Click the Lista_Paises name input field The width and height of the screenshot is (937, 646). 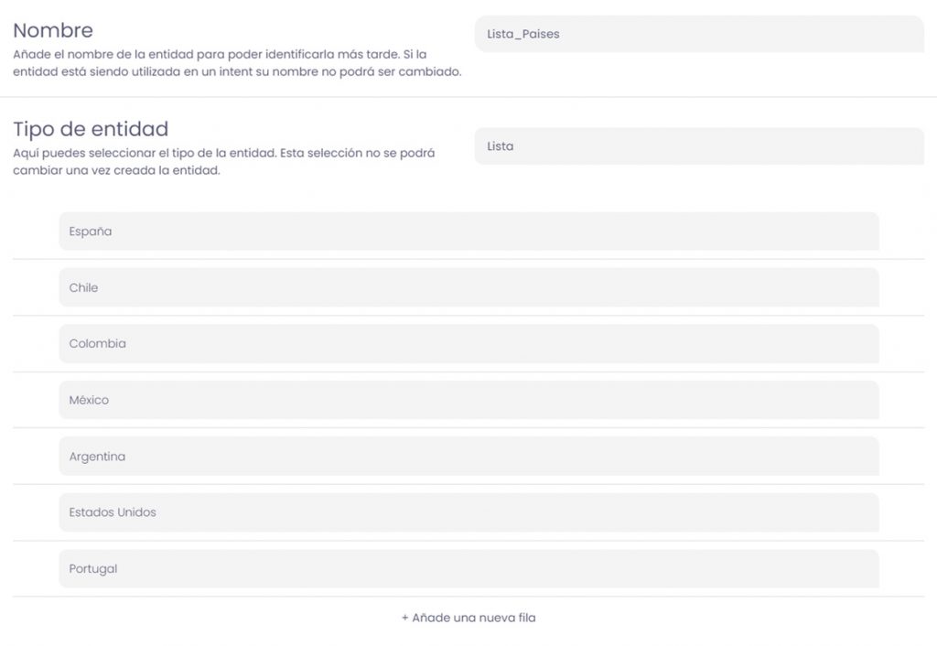(698, 34)
